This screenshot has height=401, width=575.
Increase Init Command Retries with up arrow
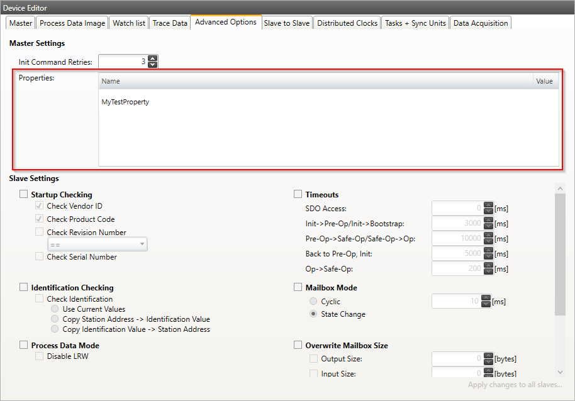pyautogui.click(x=152, y=58)
